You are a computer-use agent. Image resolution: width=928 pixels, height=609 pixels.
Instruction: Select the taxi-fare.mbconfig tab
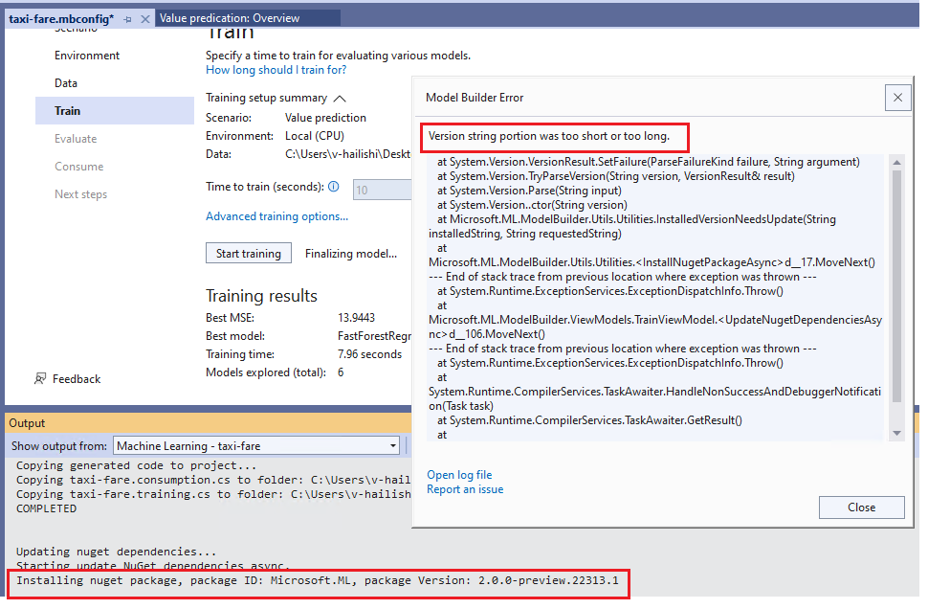tap(62, 16)
